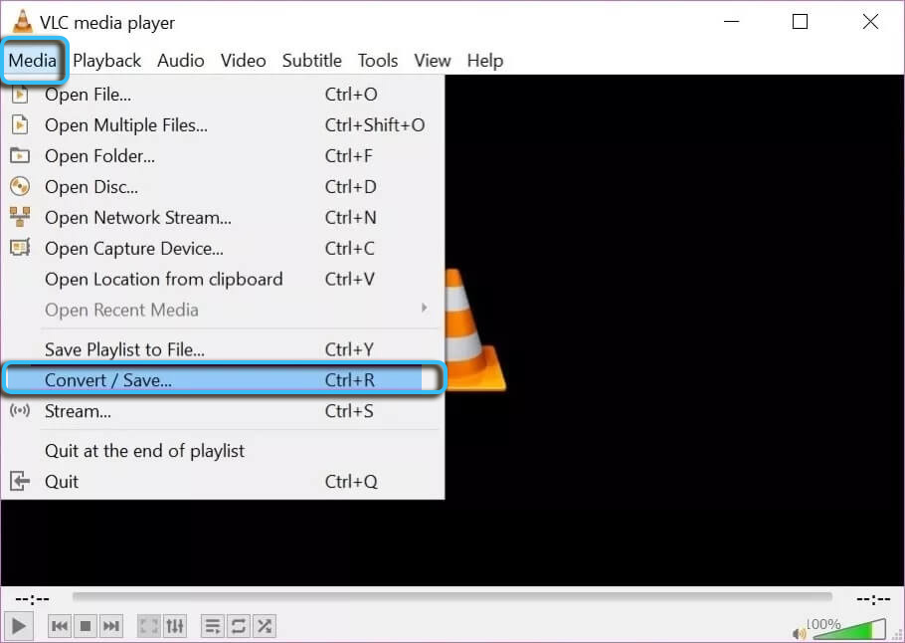Click the remaining time label

(x=873, y=599)
